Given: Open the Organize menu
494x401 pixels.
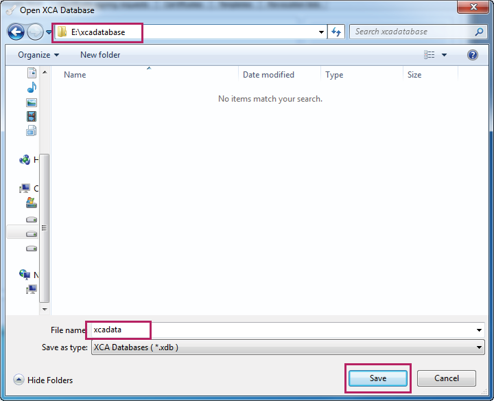Looking at the screenshot, I should pyautogui.click(x=38, y=55).
